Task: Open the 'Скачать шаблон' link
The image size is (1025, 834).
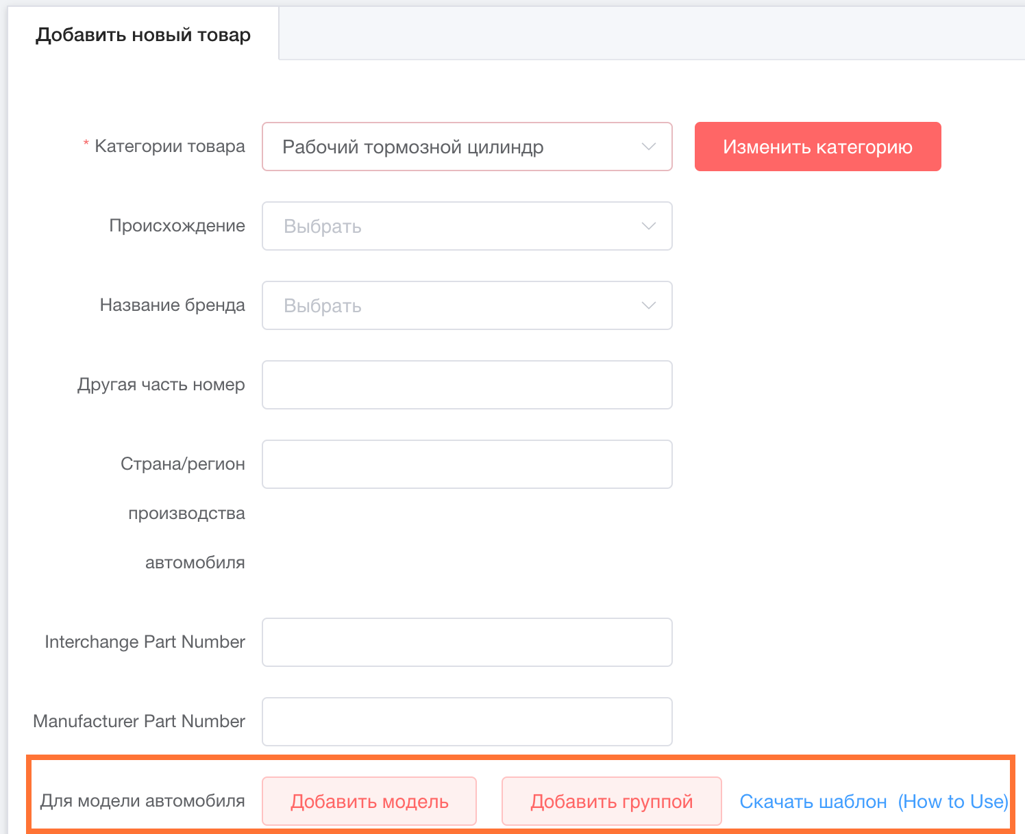Action: coord(813,801)
